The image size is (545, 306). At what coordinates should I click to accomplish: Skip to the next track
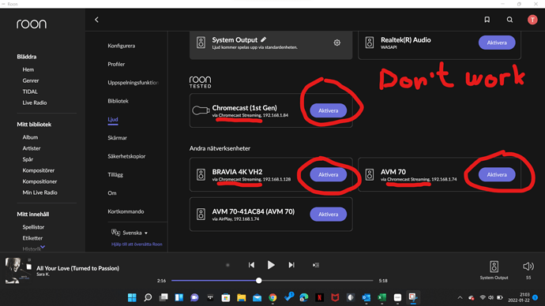[291, 265]
